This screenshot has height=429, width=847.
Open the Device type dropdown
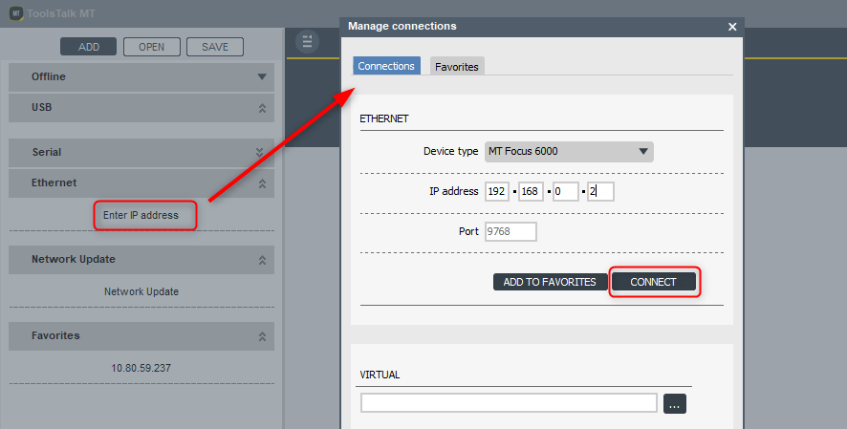[569, 152]
